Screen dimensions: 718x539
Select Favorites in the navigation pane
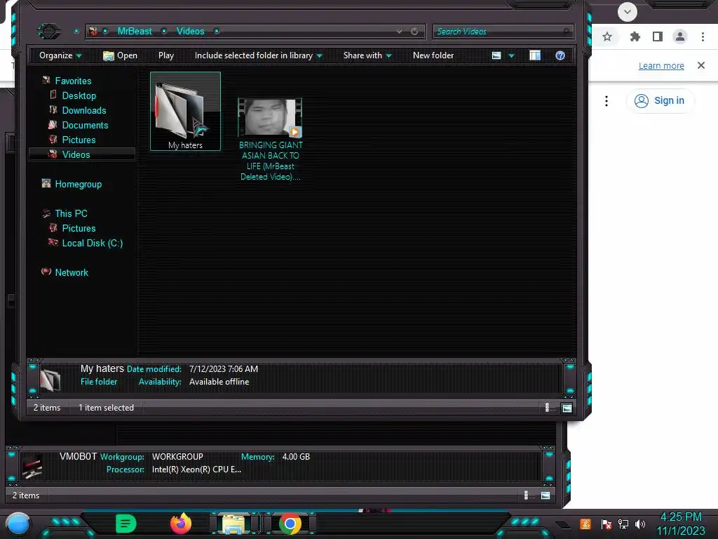coord(73,81)
